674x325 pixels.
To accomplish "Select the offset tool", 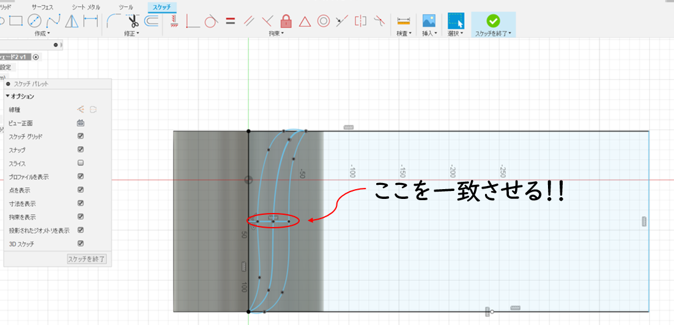I will 151,21.
